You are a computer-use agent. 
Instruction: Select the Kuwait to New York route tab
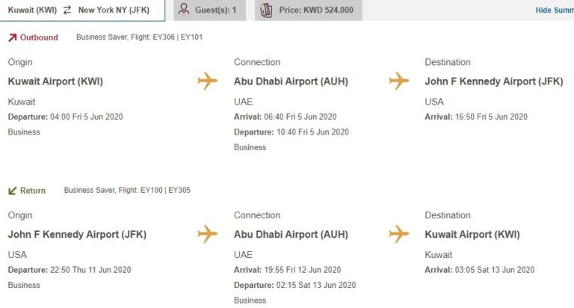tap(81, 10)
